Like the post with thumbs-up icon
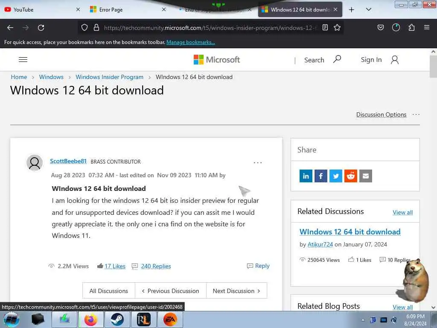 (100, 266)
